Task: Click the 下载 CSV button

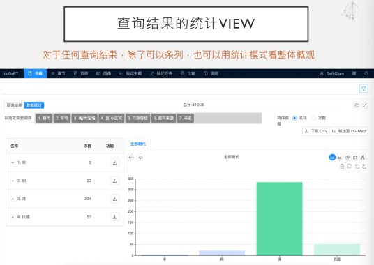Action: [x=316, y=131]
